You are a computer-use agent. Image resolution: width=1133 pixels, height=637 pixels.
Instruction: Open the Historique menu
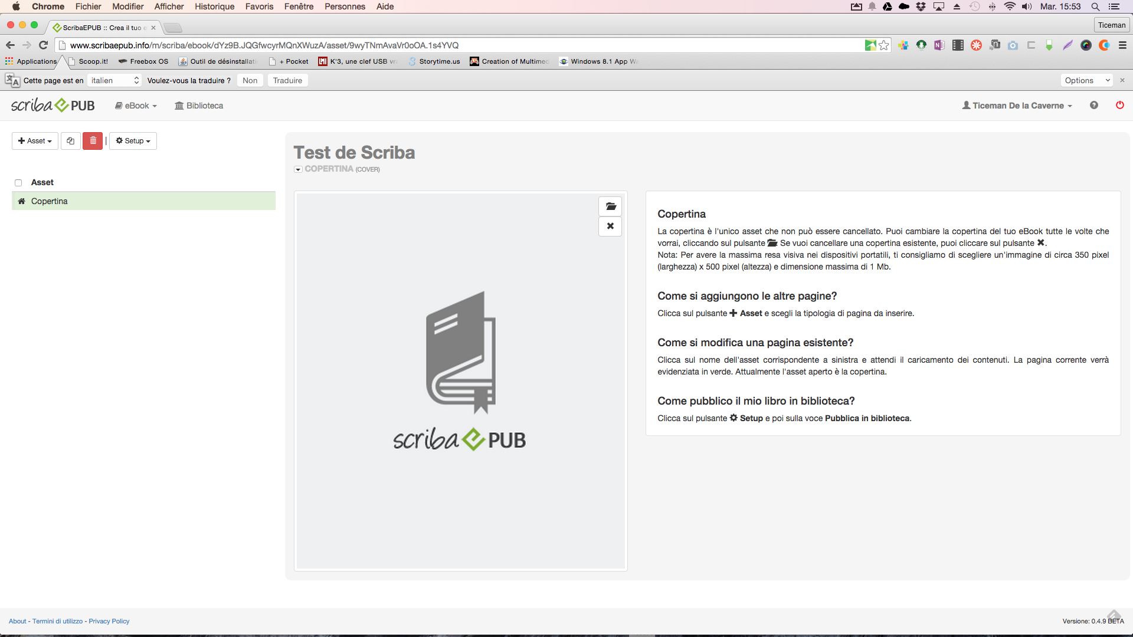[x=215, y=6]
